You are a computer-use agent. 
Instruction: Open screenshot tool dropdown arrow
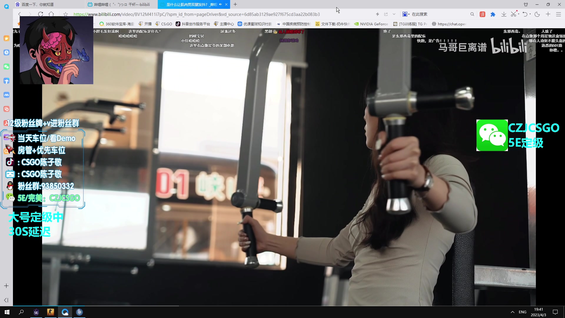tap(519, 14)
